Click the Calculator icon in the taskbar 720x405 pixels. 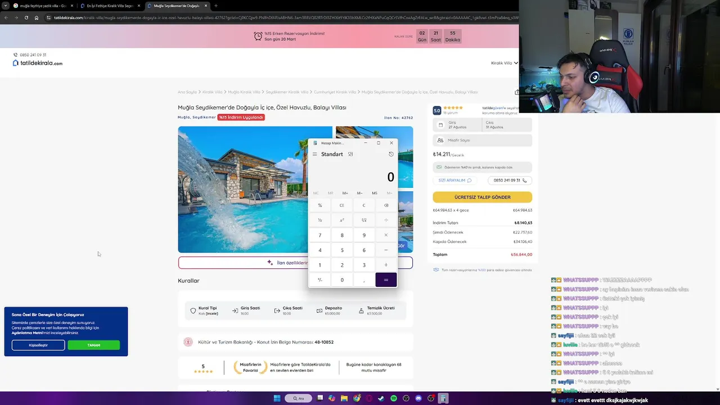443,398
